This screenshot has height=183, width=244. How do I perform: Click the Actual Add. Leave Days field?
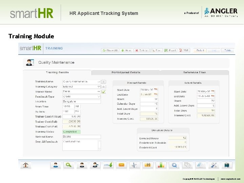point(206,106)
